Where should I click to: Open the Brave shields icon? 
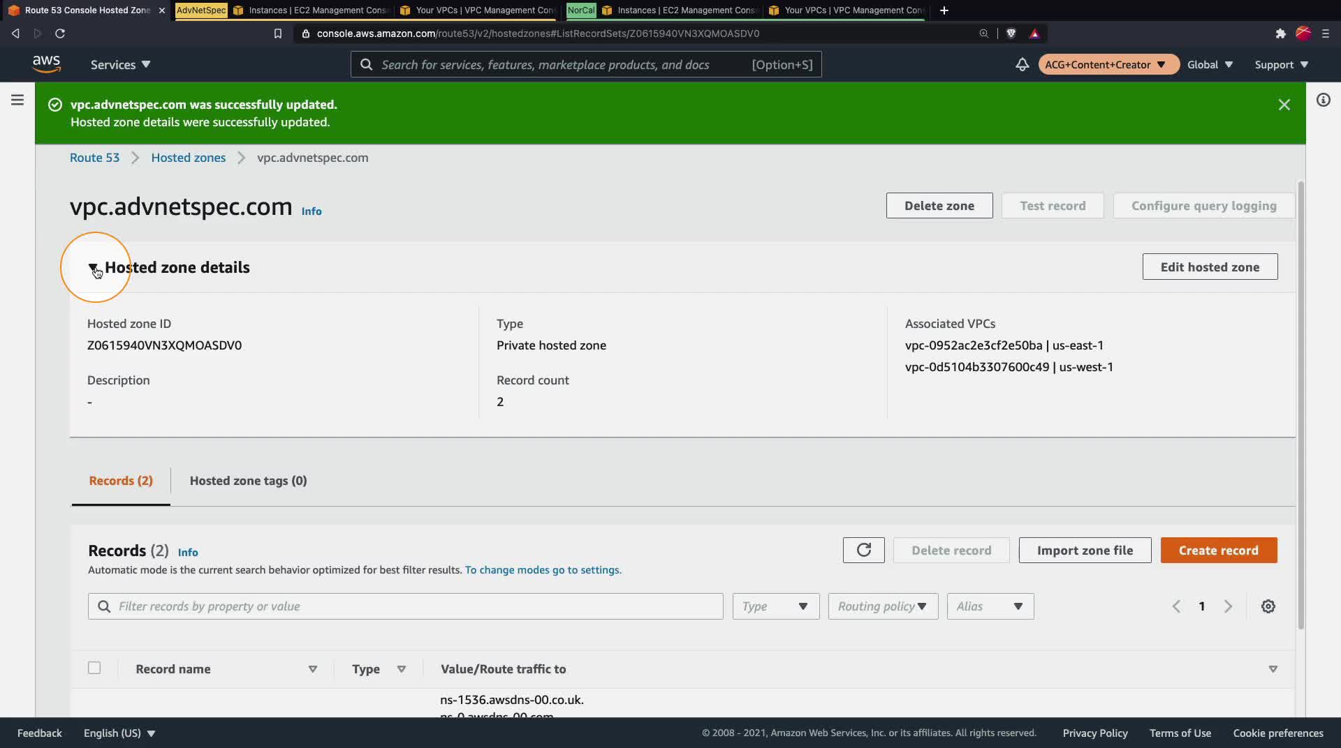pos(1011,33)
